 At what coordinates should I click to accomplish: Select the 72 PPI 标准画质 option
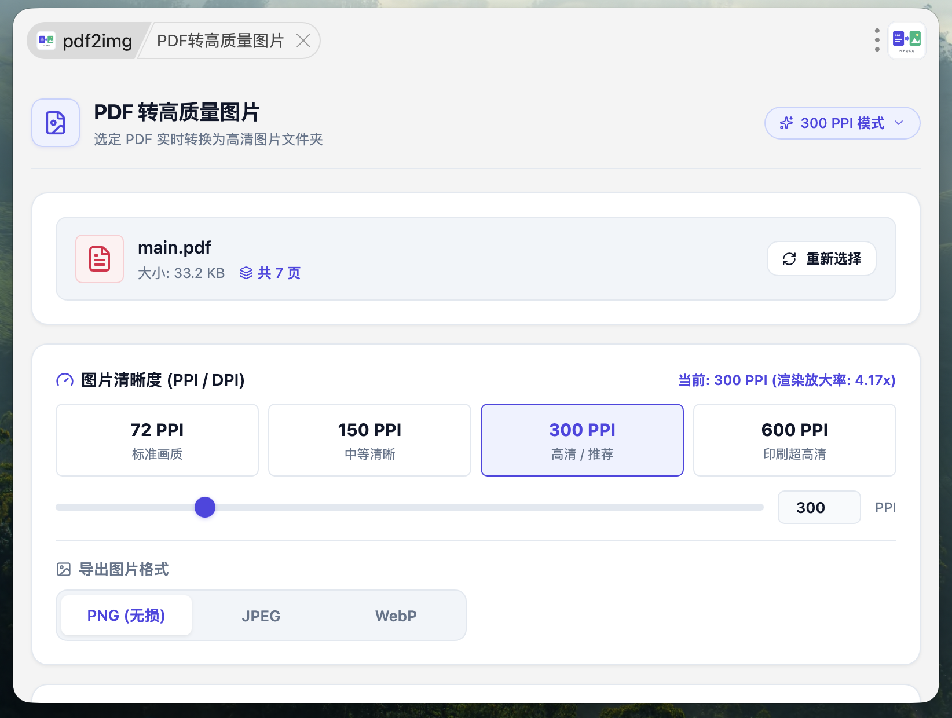(x=157, y=440)
